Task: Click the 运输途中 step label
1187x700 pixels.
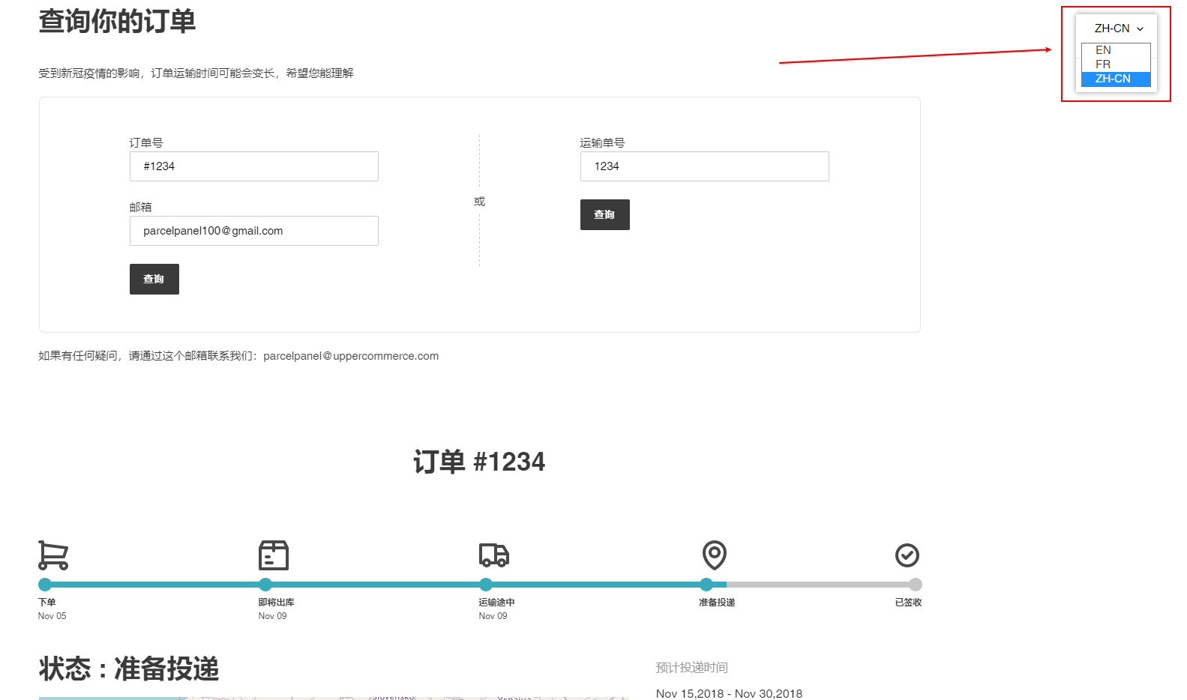Action: click(497, 603)
